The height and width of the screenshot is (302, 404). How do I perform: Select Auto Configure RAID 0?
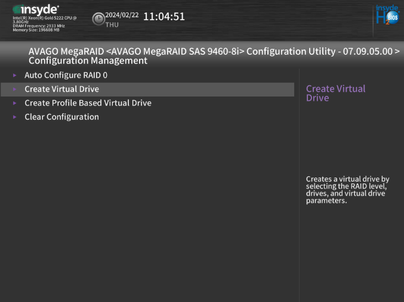tap(66, 76)
